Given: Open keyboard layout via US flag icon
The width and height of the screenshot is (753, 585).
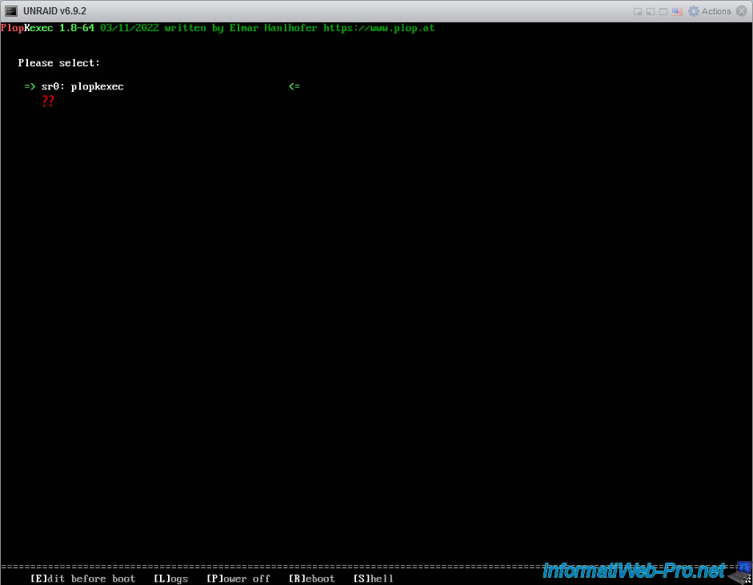Looking at the screenshot, I should point(677,11).
